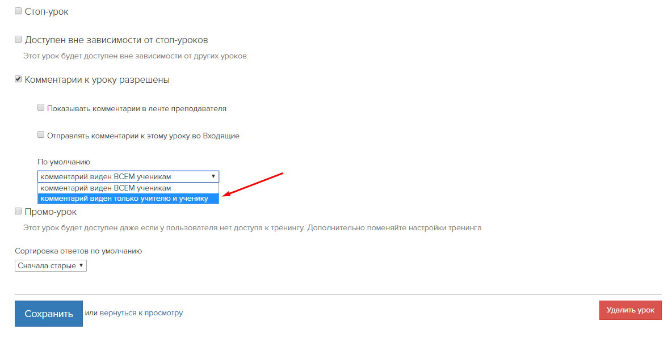The width and height of the screenshot is (672, 338).
Task: Follow the 'вернуться к просмотру' link
Action: coord(141,313)
